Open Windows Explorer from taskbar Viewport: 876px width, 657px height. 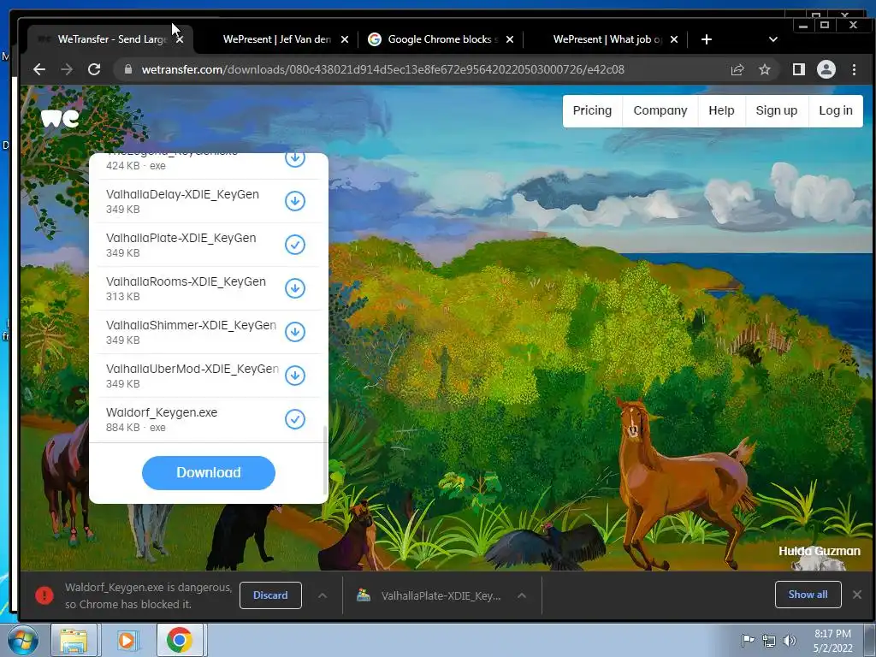[x=74, y=640]
